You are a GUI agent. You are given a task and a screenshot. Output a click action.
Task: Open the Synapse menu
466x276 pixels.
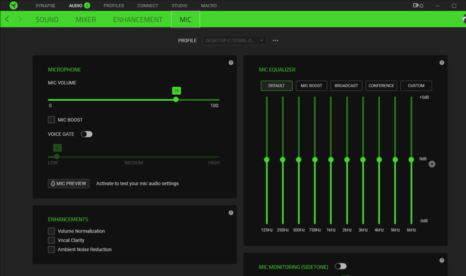(46, 5)
